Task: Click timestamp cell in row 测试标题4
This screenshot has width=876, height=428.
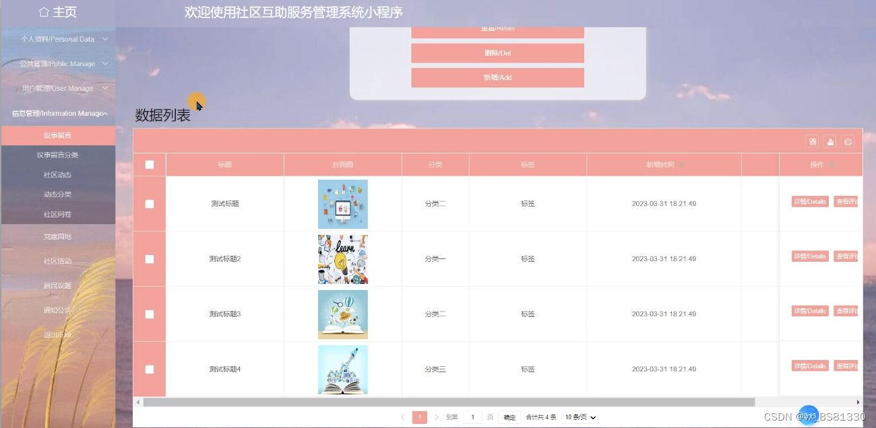Action: click(x=664, y=369)
